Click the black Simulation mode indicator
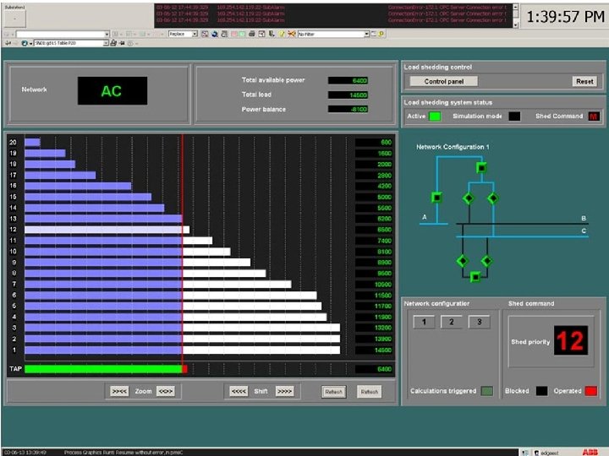The height and width of the screenshot is (456, 609). coord(514,116)
